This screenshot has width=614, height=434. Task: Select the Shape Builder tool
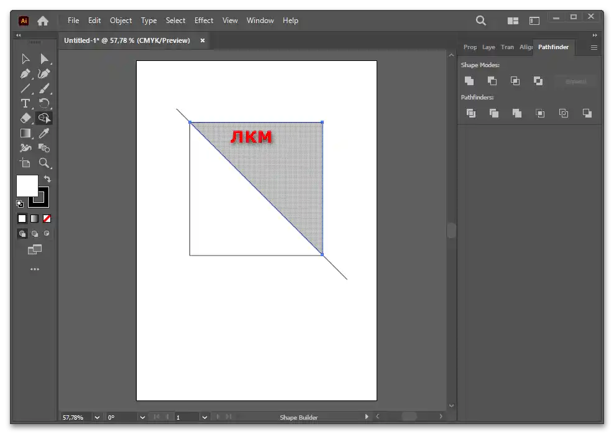(x=44, y=118)
